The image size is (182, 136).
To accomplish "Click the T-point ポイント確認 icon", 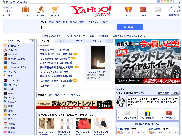I will pyautogui.click(x=148, y=113).
